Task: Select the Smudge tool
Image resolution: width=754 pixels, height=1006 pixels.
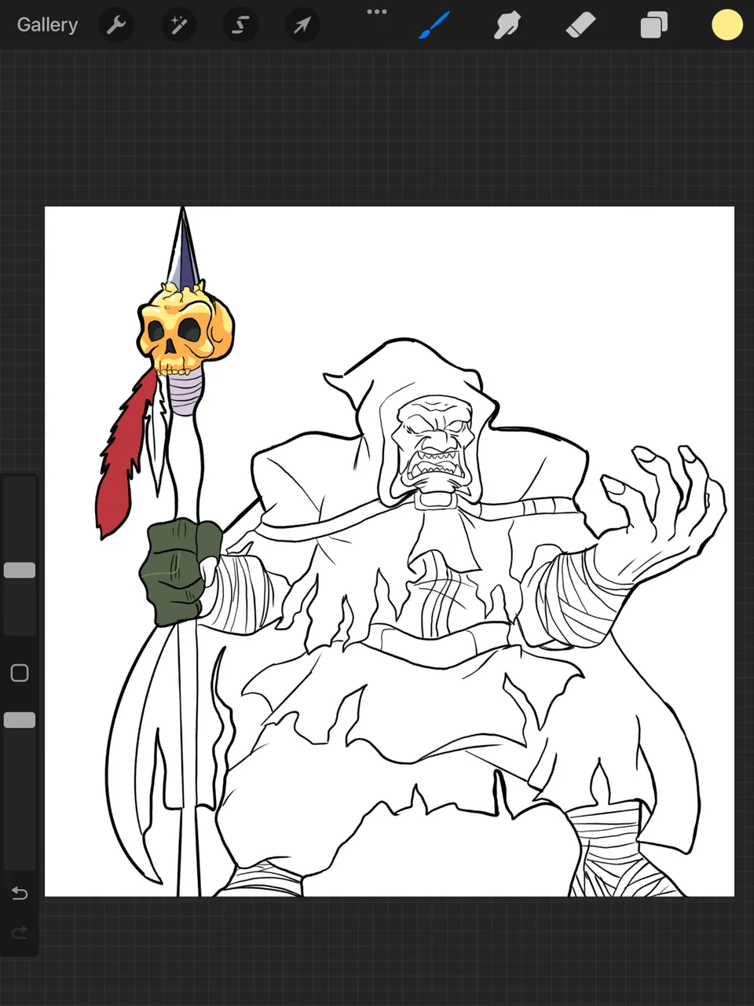Action: tap(507, 25)
